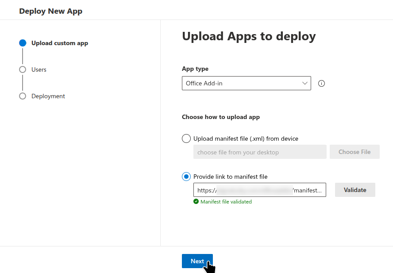Click the Choose how to upload app label
This screenshot has height=273, width=393.
pyautogui.click(x=221, y=117)
